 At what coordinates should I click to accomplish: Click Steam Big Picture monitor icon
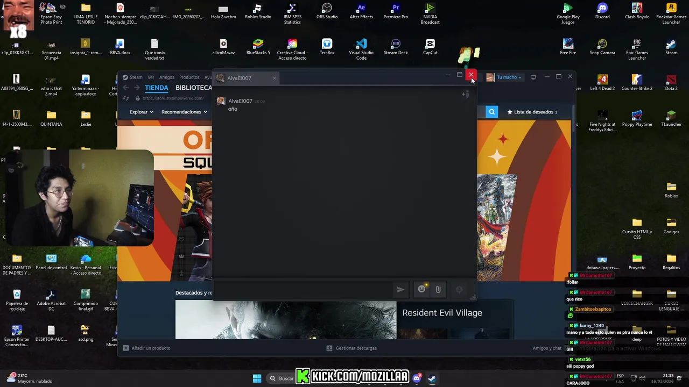click(533, 77)
